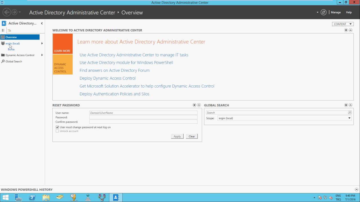Open the network computers taskbar icon
Image resolution: width=360 pixels, height=202 pixels.
tap(102, 198)
